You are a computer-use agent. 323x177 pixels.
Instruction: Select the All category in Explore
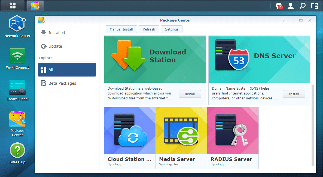pyautogui.click(x=67, y=70)
